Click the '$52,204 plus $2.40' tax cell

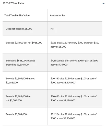tap(75, 116)
